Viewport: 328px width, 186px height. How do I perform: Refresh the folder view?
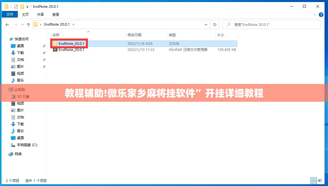click(215, 24)
